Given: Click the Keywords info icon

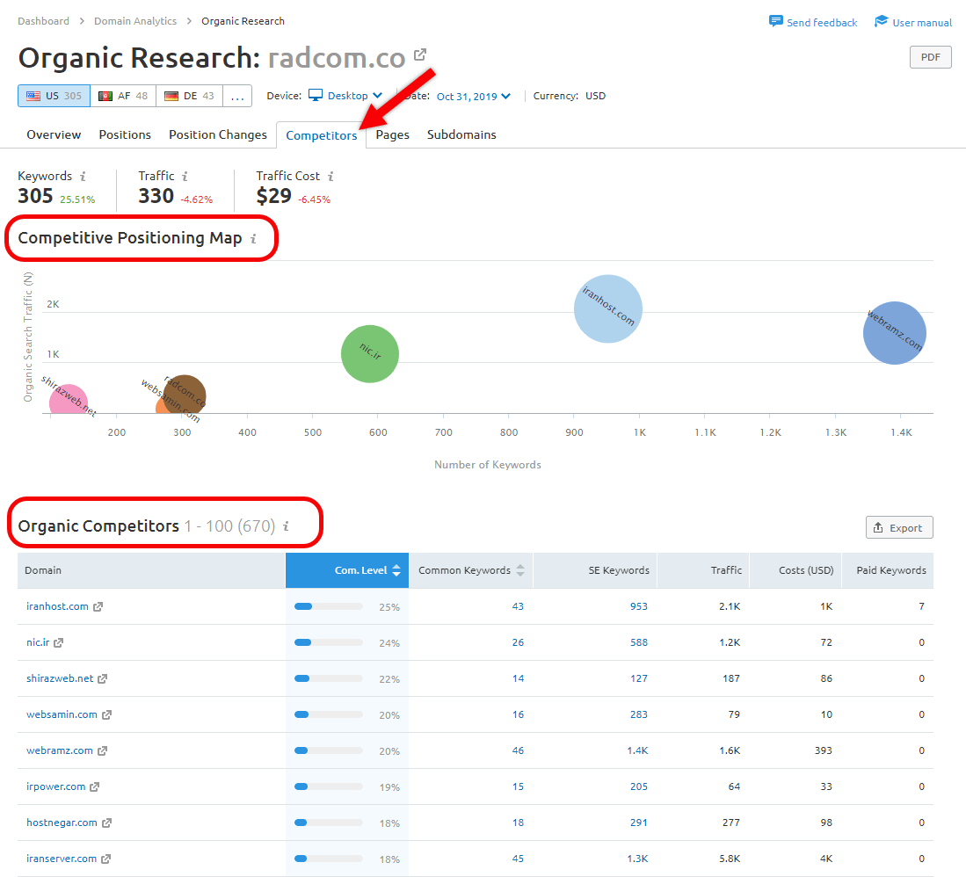Looking at the screenshot, I should 82,176.
